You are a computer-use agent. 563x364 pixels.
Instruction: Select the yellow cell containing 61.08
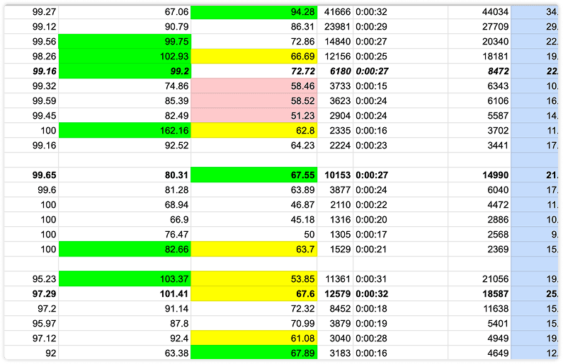point(254,339)
